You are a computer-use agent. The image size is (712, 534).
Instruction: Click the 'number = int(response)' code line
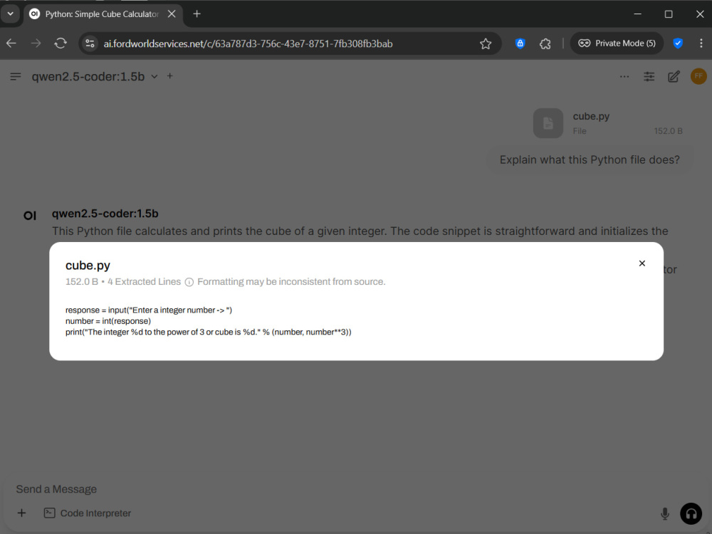point(108,321)
